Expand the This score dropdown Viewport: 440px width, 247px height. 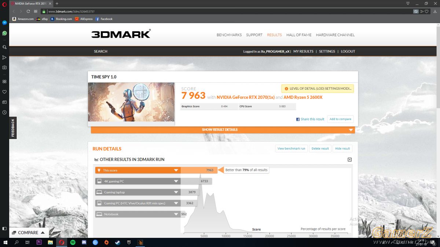176,170
